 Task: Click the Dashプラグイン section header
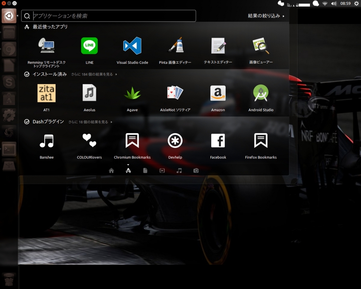tap(44, 122)
